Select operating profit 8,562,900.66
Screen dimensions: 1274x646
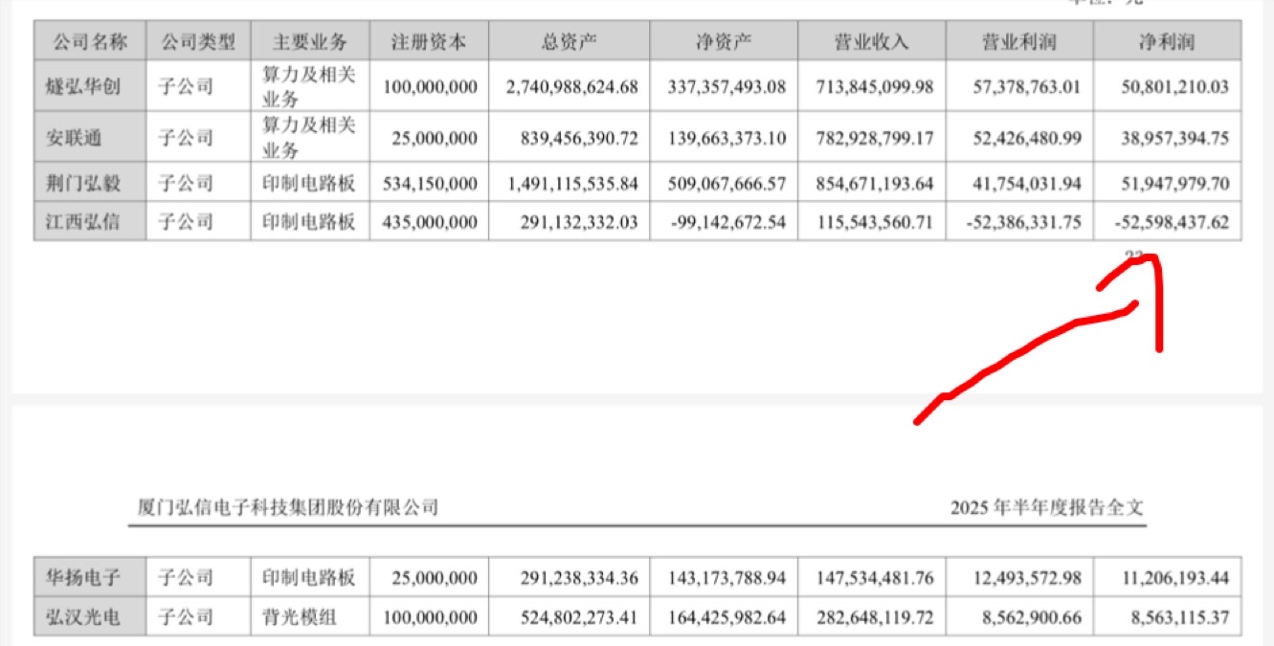click(1031, 617)
